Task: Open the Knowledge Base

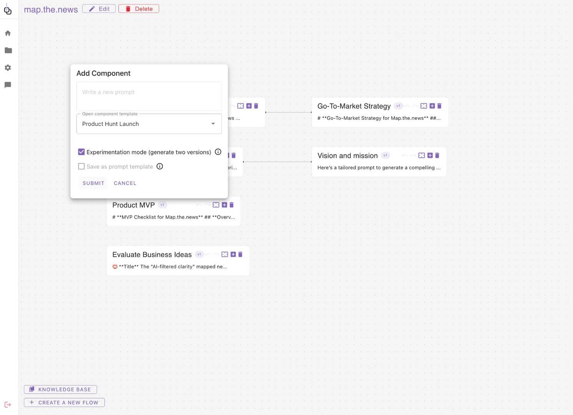Action: point(60,390)
